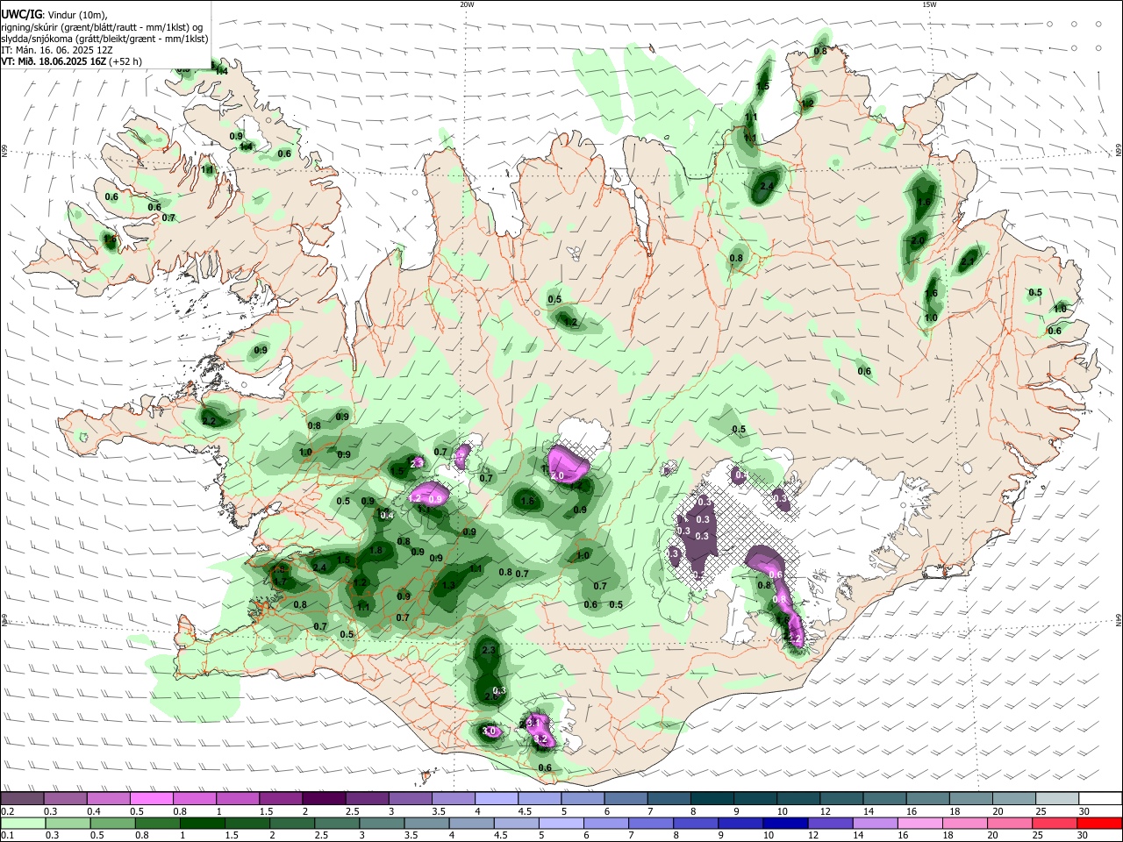Pick the bright pink 0.5 swatch in upper legend
Screen dimensions: 1123x842
(x=151, y=798)
